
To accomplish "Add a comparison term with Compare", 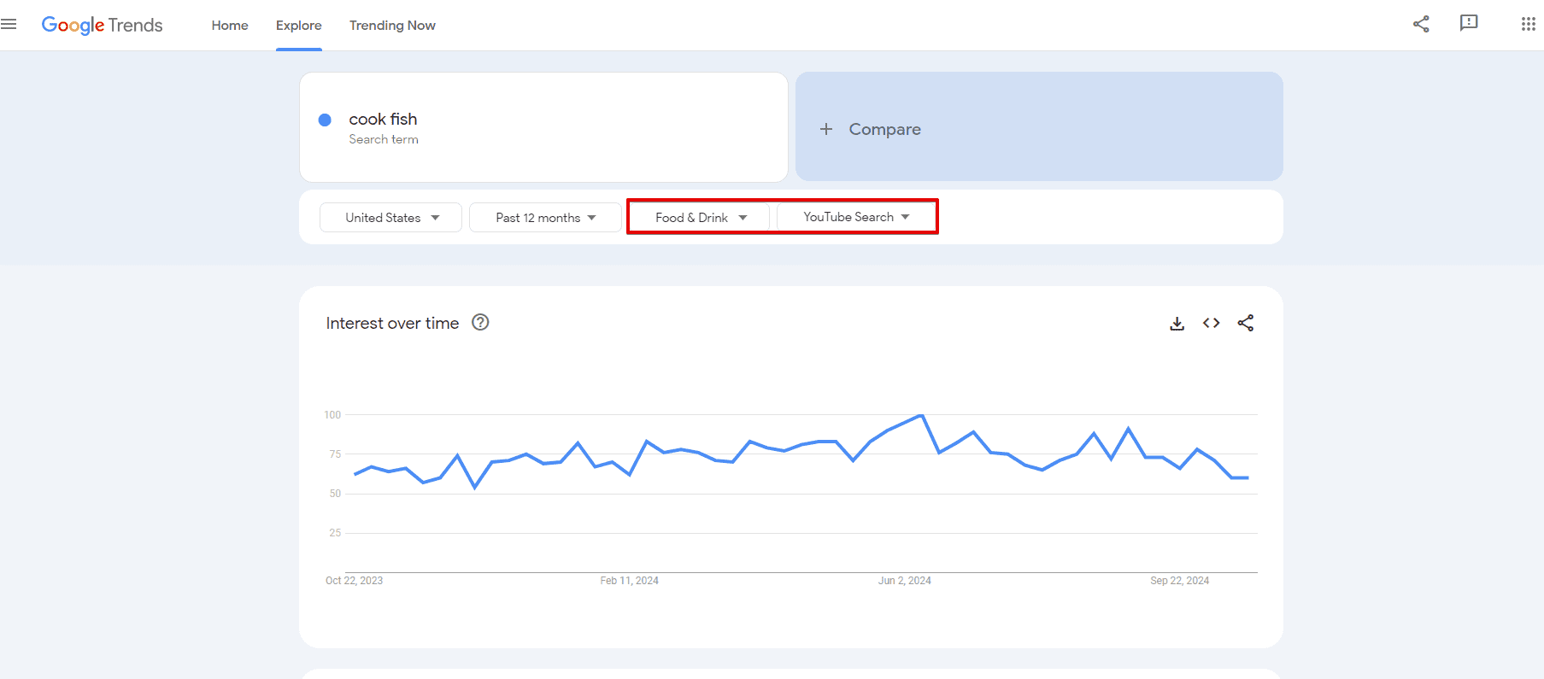I will [1039, 126].
